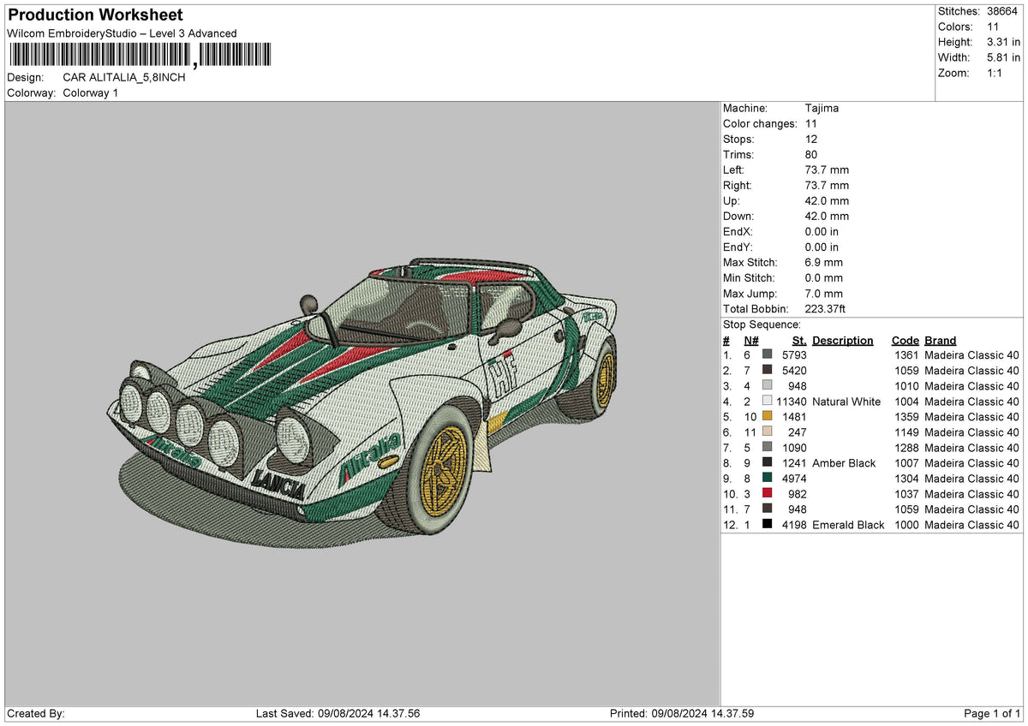Click the Zoom value 1:1
This screenshot has height=726, width=1028.
(x=994, y=73)
